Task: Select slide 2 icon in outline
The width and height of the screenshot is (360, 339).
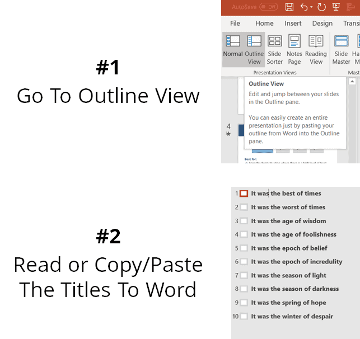Action: coord(244,208)
